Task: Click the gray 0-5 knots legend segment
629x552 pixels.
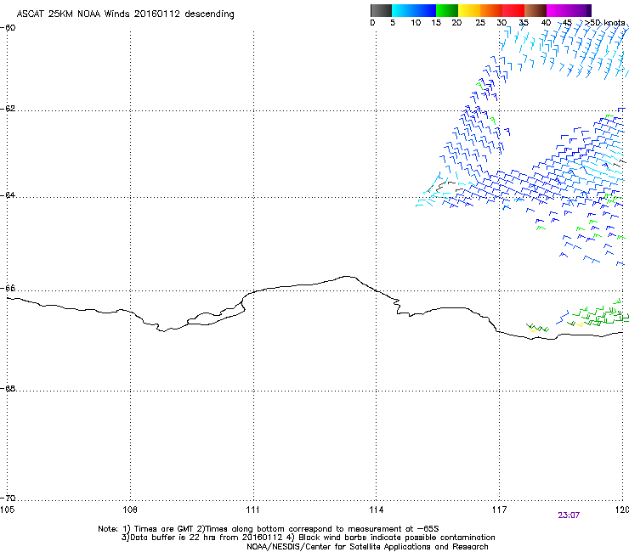Action: (381, 10)
